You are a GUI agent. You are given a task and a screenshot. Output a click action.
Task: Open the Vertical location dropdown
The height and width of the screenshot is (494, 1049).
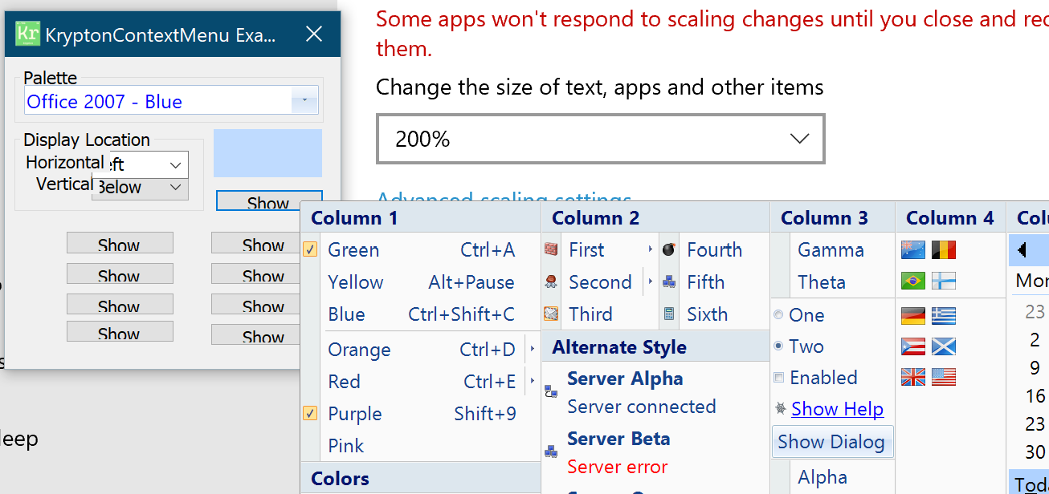point(176,188)
